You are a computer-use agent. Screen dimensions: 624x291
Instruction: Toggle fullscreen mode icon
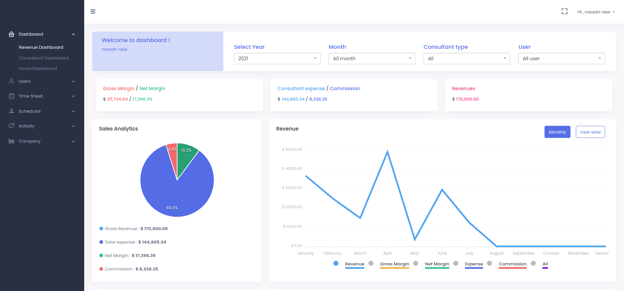[x=564, y=11]
